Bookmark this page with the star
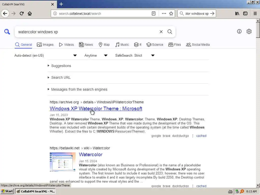Image resolution: width=260 pixels, height=195 pixels. point(171,14)
